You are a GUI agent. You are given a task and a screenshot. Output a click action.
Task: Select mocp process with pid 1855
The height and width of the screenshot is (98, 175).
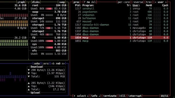click(120, 41)
